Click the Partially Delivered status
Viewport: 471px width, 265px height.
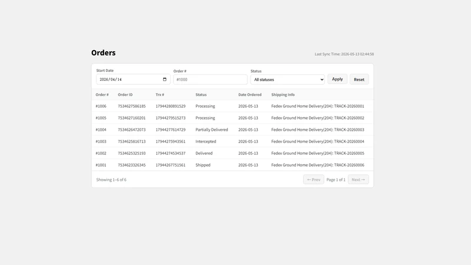(x=212, y=130)
